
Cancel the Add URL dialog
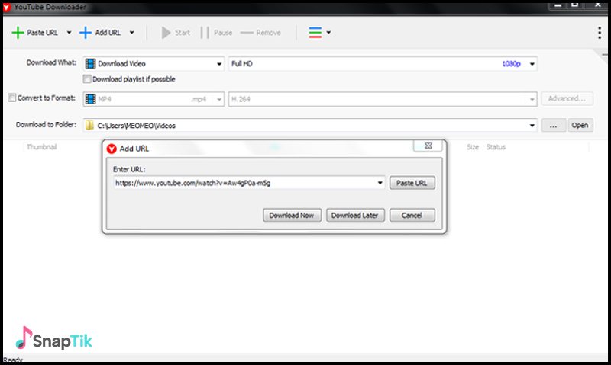pyautogui.click(x=412, y=216)
